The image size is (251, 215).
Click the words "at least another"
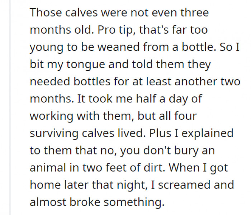[173, 82]
